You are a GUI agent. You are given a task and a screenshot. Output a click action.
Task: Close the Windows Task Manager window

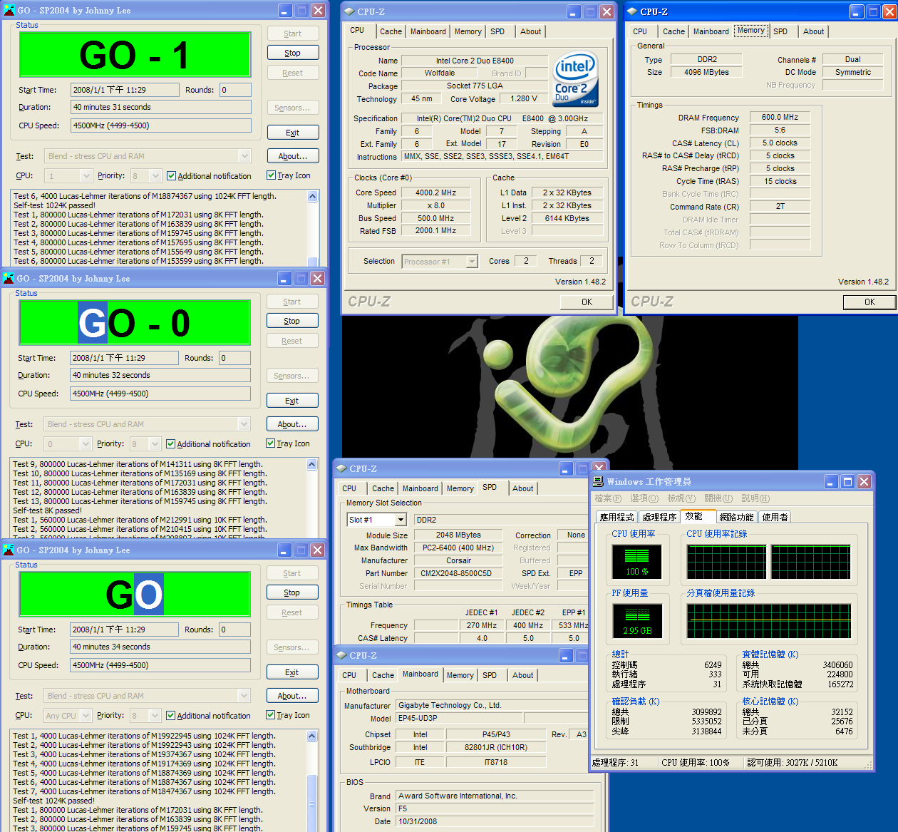pyautogui.click(x=864, y=482)
